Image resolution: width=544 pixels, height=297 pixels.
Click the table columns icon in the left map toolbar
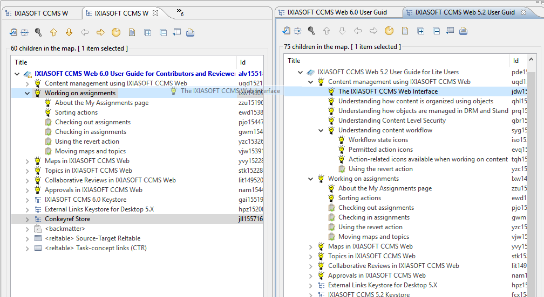pyautogui.click(x=177, y=32)
